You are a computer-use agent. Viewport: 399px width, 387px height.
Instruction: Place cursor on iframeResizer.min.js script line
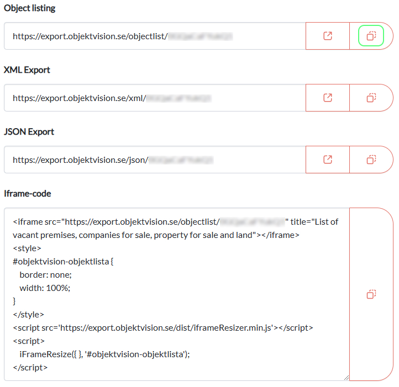[163, 328]
